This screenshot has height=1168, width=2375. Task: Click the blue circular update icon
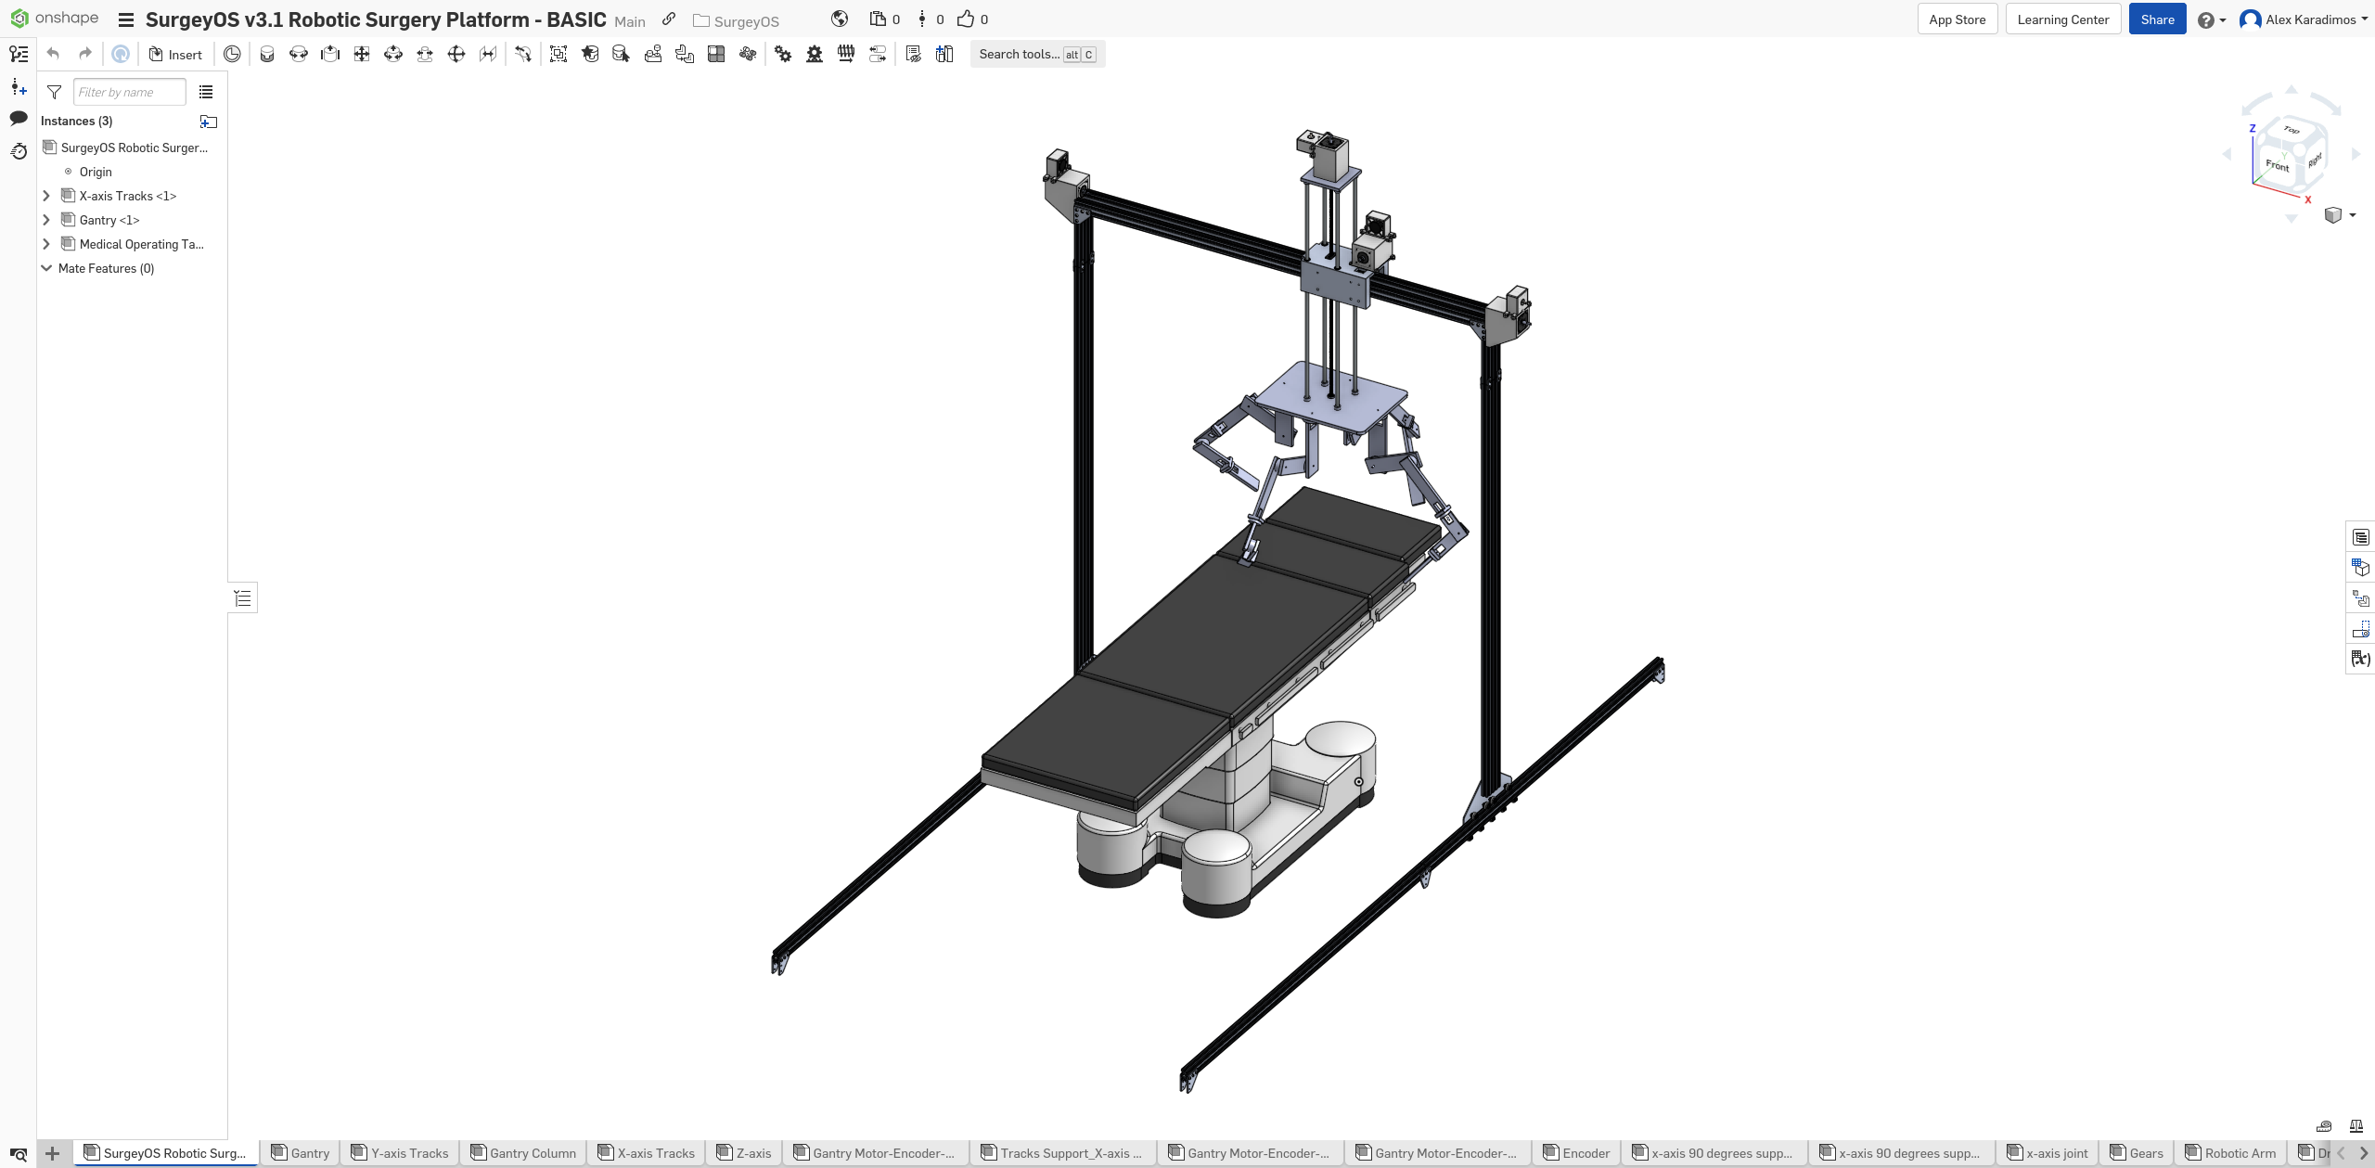click(121, 54)
